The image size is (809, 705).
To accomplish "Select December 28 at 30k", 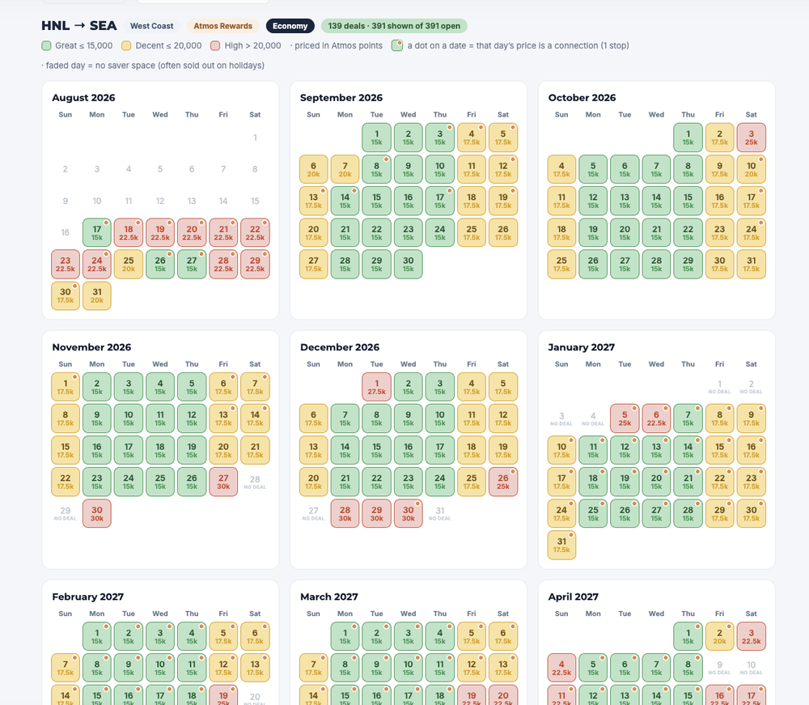I will click(x=345, y=513).
